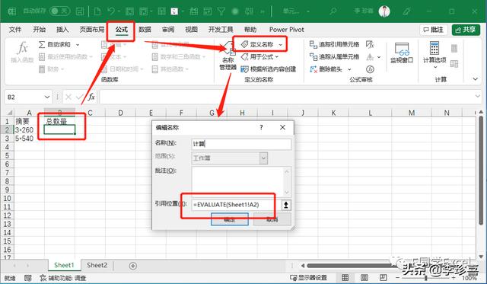487x284 pixels.
Task: Click the collapse range arrow in dialog
Action: [286, 205]
